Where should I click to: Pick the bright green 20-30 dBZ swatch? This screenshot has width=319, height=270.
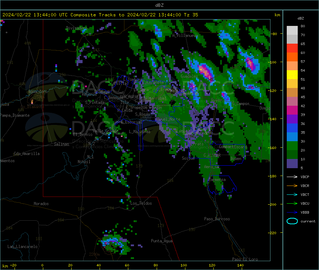tap(292, 145)
